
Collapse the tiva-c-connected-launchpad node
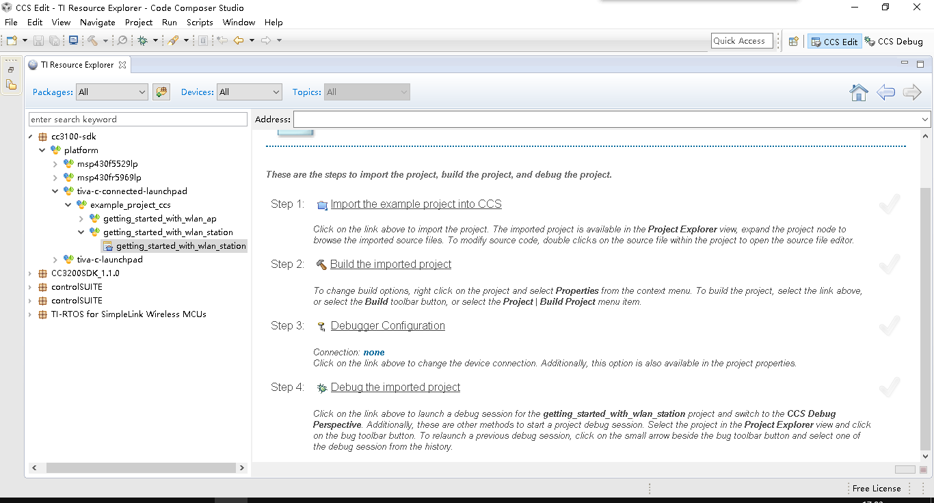point(55,191)
